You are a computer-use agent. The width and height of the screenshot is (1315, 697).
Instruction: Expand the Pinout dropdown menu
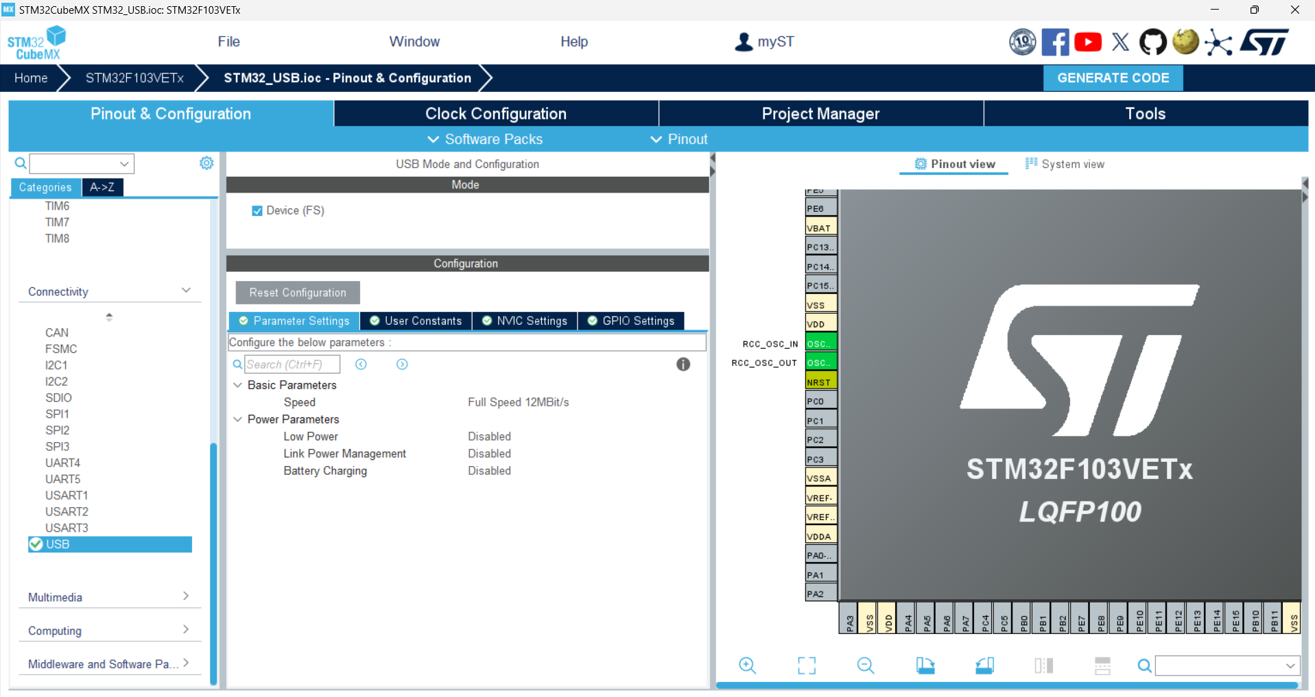(x=679, y=139)
